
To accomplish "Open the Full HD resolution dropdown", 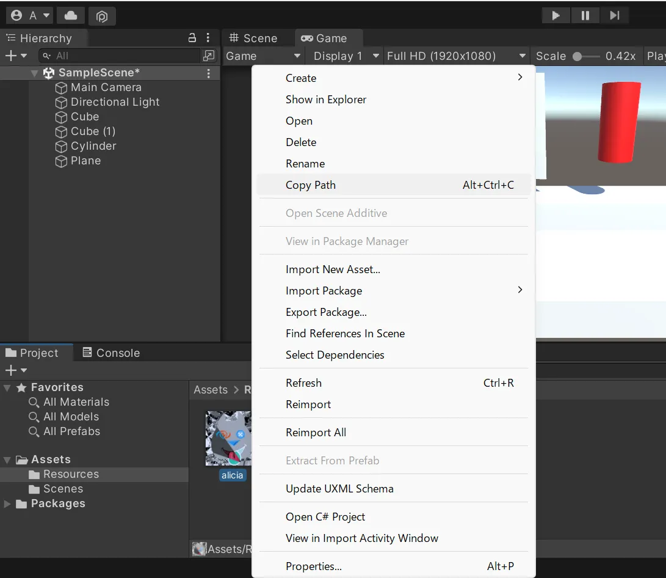I will pos(456,56).
